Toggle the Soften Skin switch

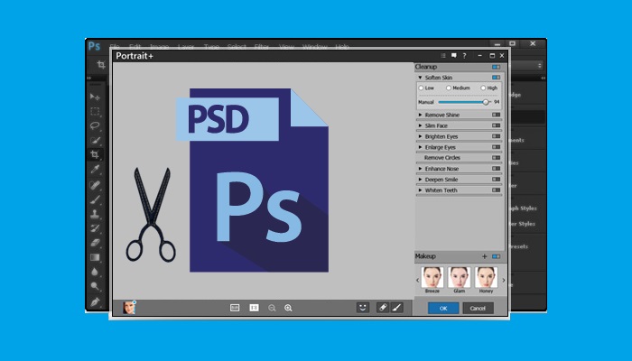pyautogui.click(x=497, y=78)
